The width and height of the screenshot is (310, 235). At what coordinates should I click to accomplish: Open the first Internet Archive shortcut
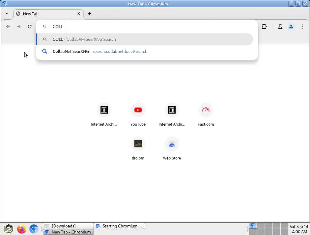point(104,115)
